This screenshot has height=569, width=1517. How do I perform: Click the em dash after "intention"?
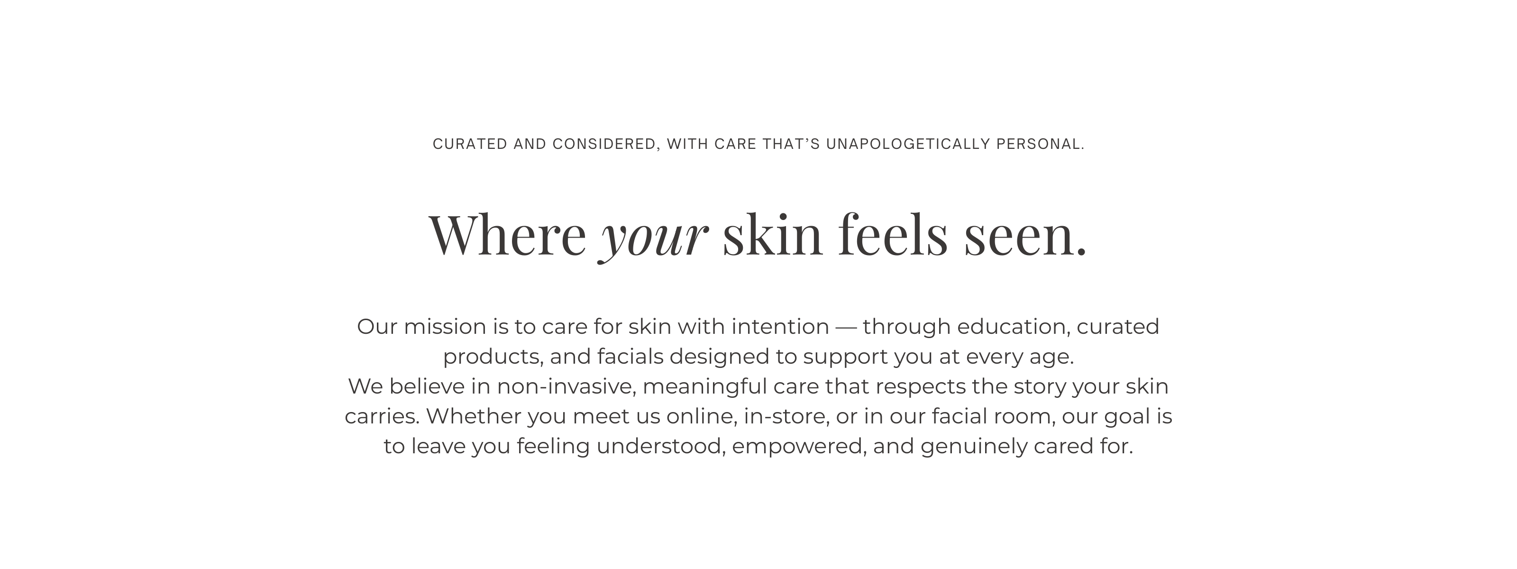[846, 327]
